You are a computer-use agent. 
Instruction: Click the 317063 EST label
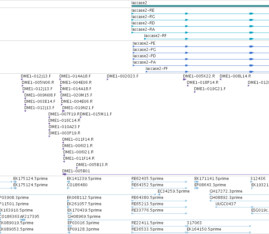(x=194, y=223)
